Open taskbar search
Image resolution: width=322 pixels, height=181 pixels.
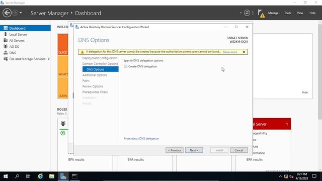point(17,176)
